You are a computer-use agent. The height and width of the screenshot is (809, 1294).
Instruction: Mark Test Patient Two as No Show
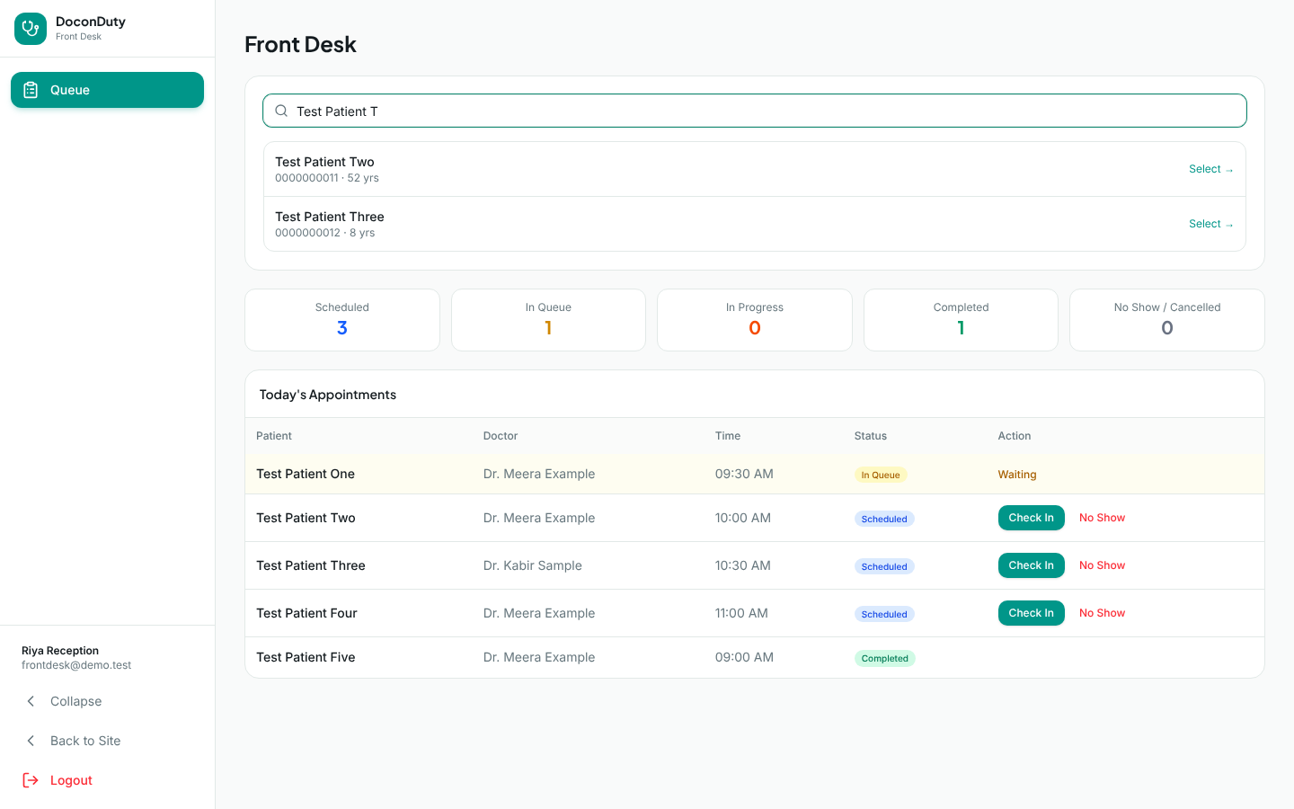point(1102,518)
